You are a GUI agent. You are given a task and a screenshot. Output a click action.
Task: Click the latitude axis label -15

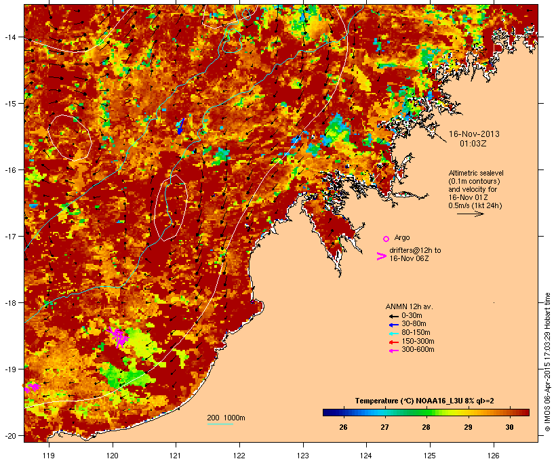pos(10,104)
